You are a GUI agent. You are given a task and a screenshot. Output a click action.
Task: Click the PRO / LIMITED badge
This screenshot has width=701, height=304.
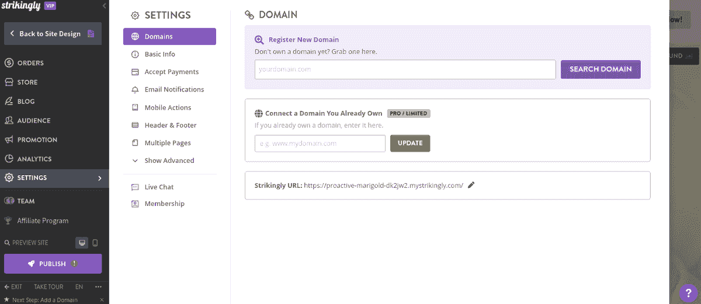tap(408, 113)
